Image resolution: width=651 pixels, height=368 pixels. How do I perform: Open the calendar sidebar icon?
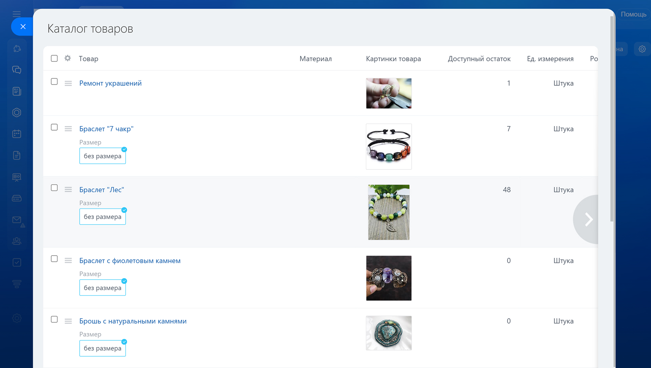[x=17, y=134]
